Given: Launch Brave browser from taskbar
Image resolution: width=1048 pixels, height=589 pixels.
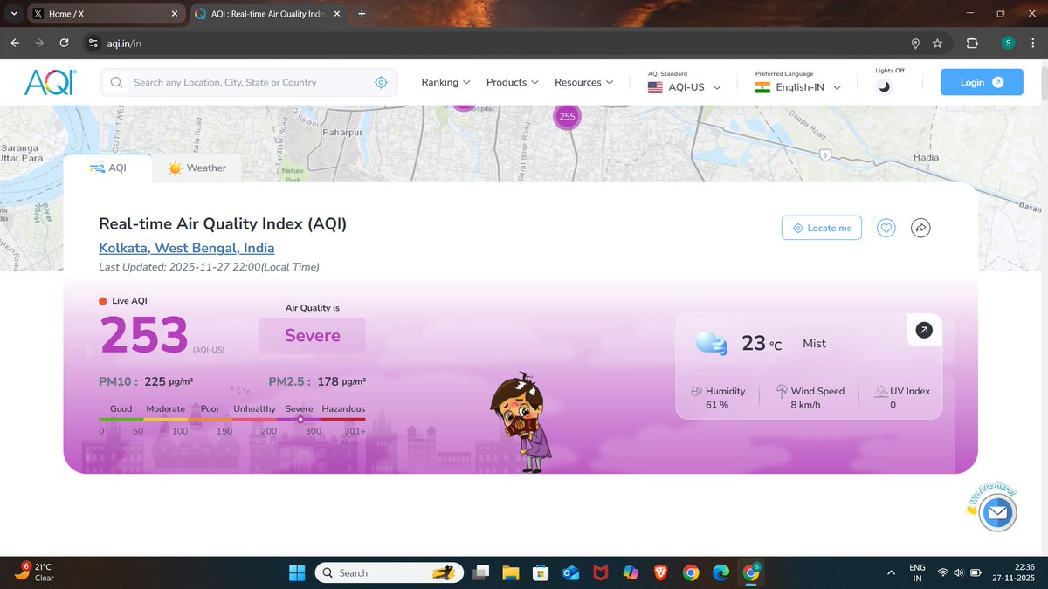Looking at the screenshot, I should (661, 573).
